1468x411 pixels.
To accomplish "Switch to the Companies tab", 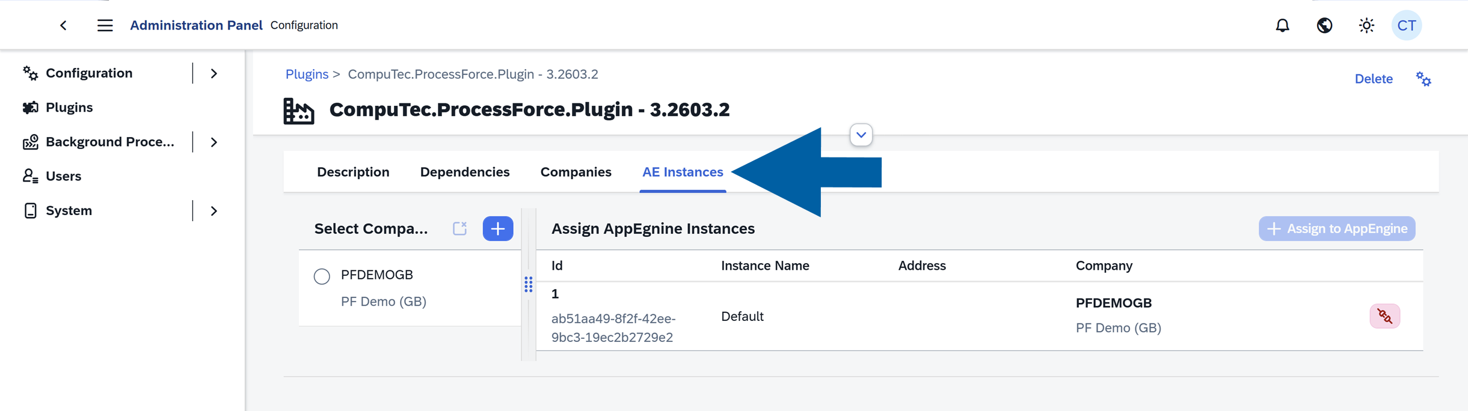I will click(576, 172).
